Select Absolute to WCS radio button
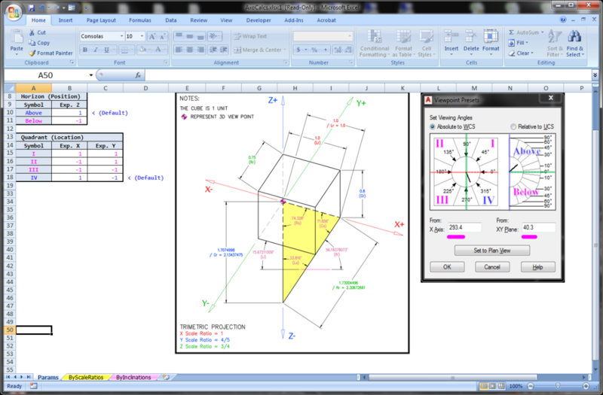The height and width of the screenshot is (395, 603). (x=433, y=127)
